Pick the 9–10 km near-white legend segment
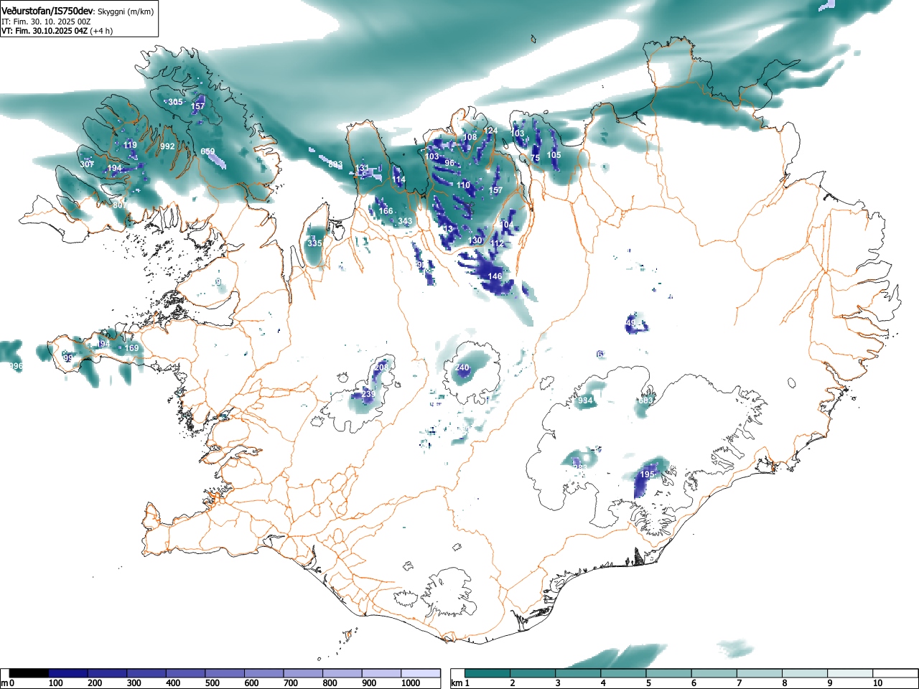This screenshot has width=919, height=689. pyautogui.click(x=850, y=673)
